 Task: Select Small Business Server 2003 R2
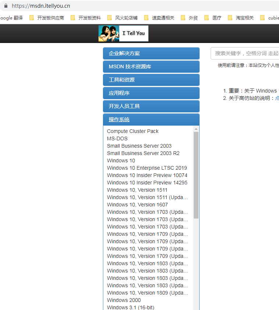[143, 153]
